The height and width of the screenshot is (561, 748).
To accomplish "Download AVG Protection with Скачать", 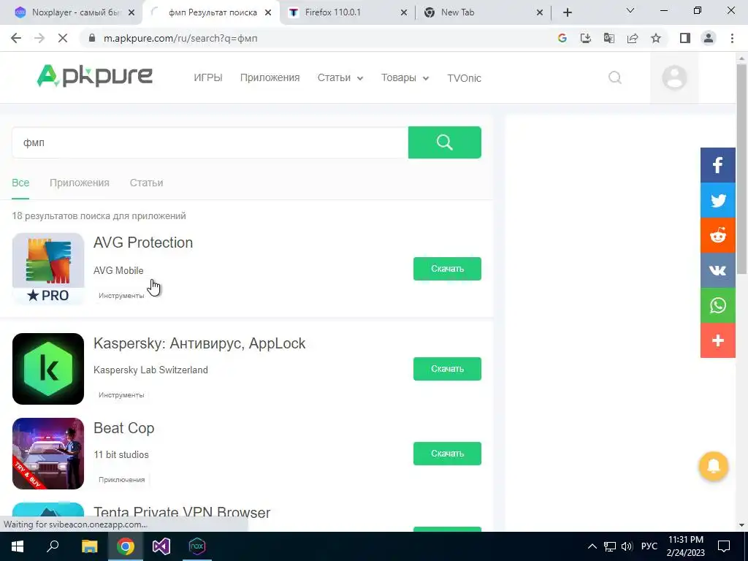I will (x=447, y=269).
